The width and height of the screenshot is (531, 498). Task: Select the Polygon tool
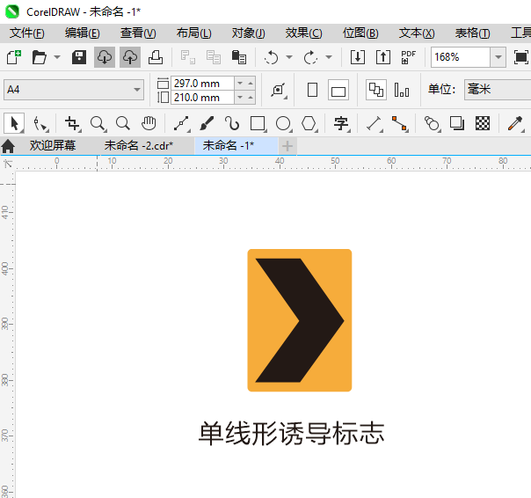coord(309,123)
